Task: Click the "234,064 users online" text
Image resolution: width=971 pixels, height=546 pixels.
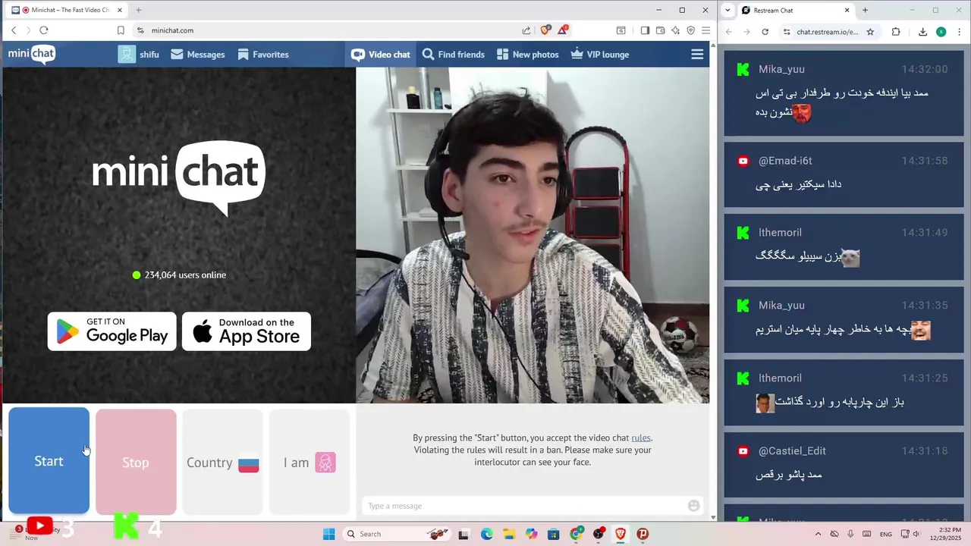Action: point(185,275)
